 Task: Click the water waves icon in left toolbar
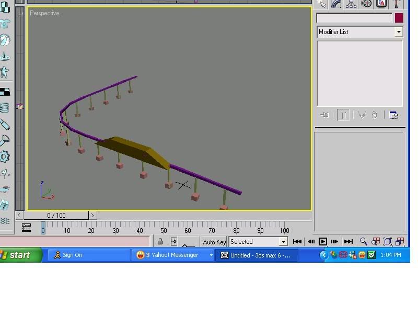(x=5, y=221)
